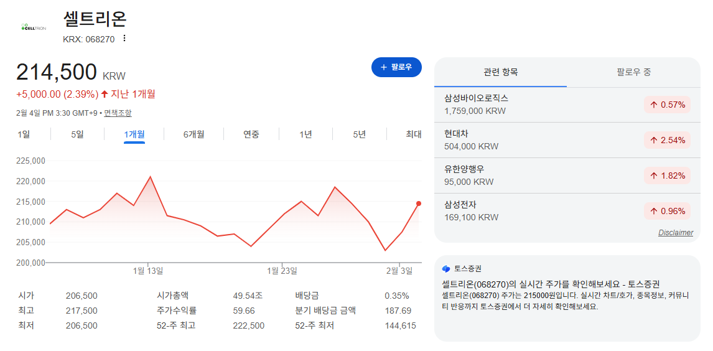Screen dimensions: 713x351
Task: Click the 52-주 최고 value 222,500
Action: 249,326
